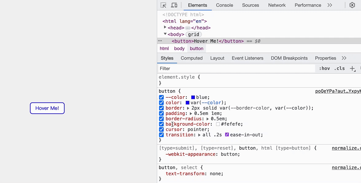Open ease-in-out easing editor icon
This screenshot has width=361, height=183.
coord(227,135)
